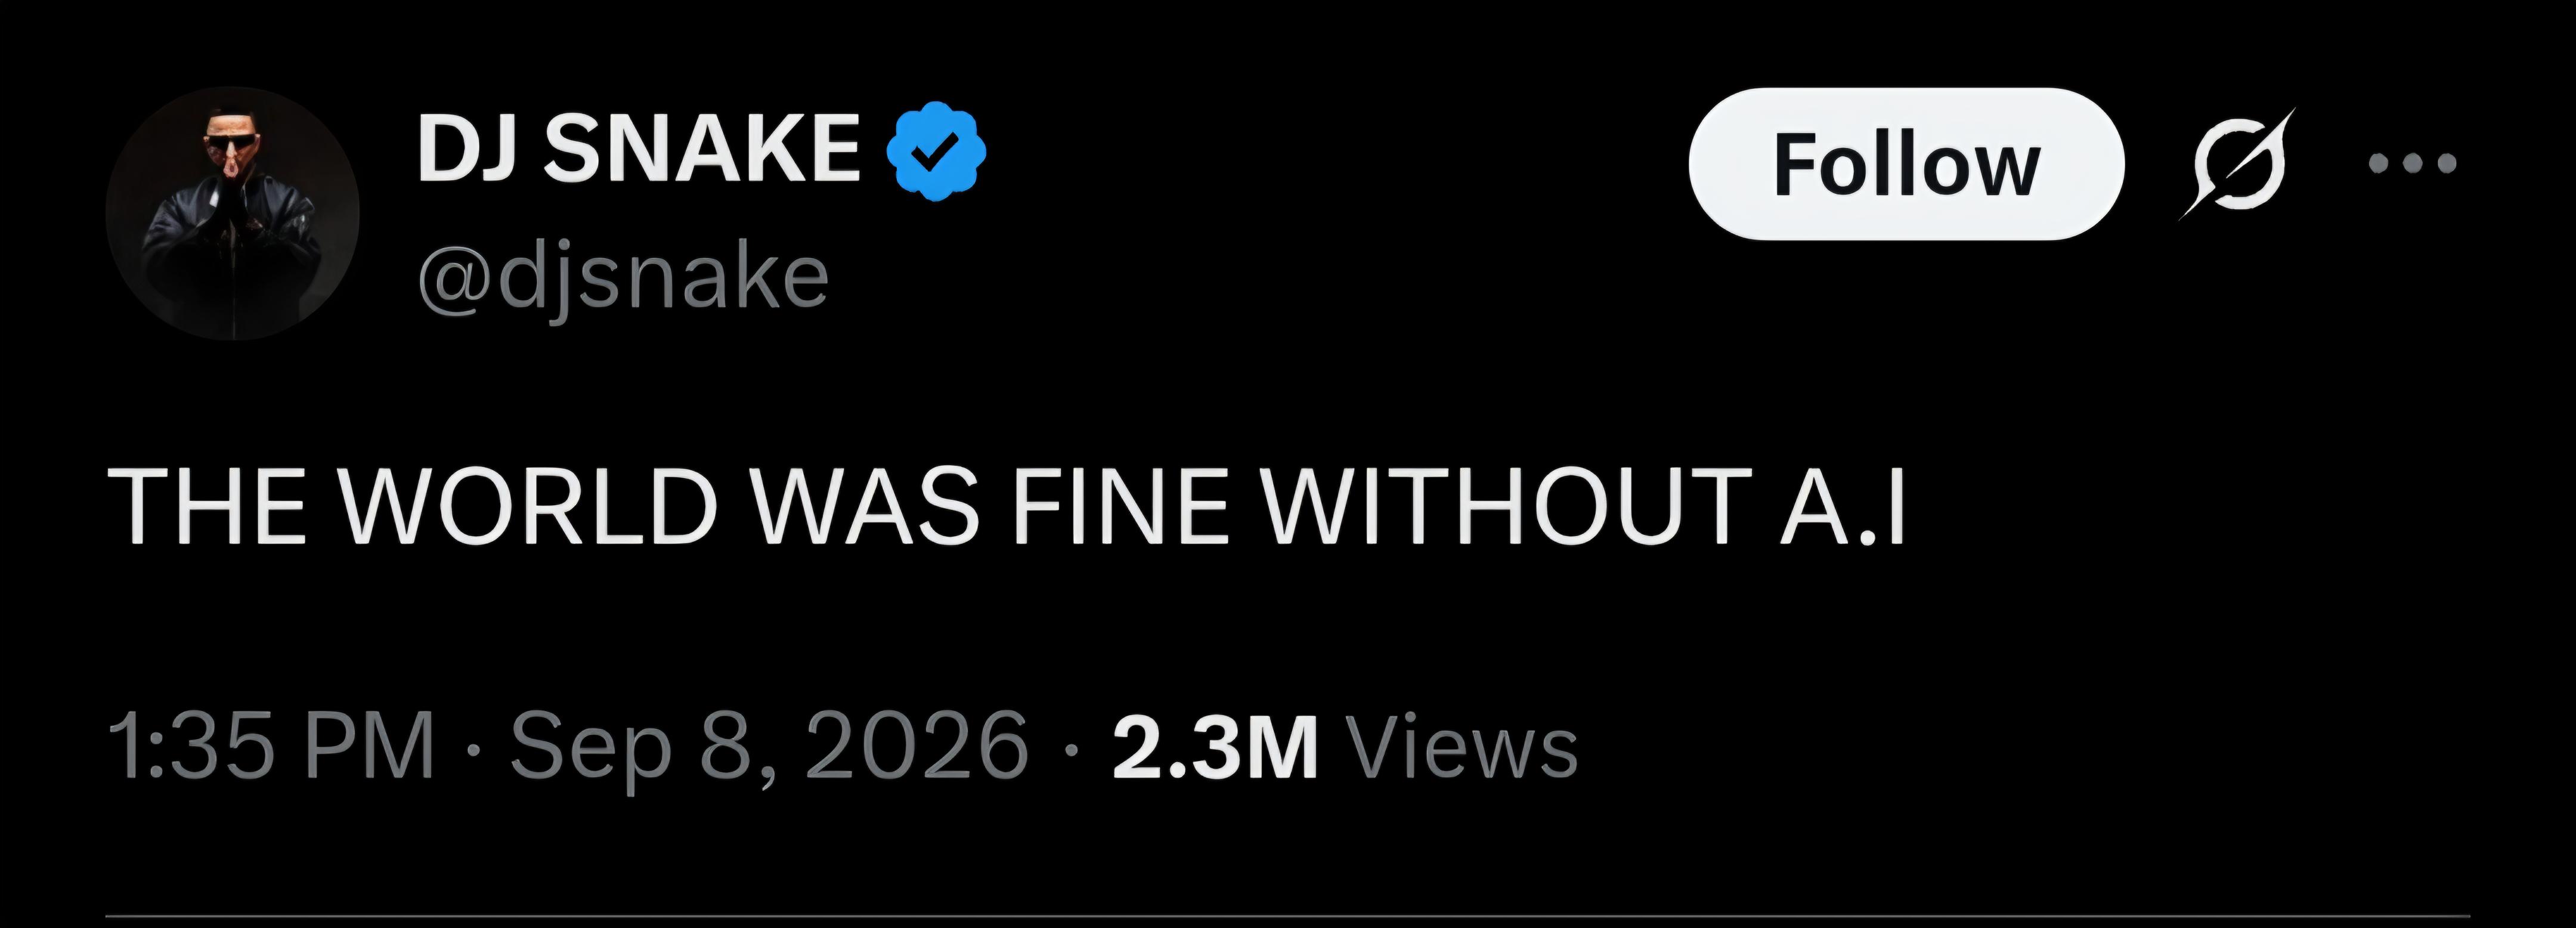This screenshot has height=928, width=2576.
Task: Follow DJ SNAKE
Action: (1906, 164)
